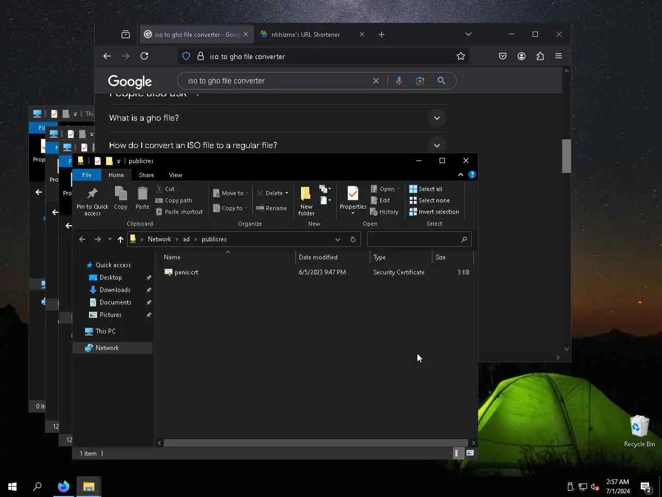Viewport: 662px width, 497px height.
Task: Collapse the Explorer ribbon chevron
Action: coord(461,175)
